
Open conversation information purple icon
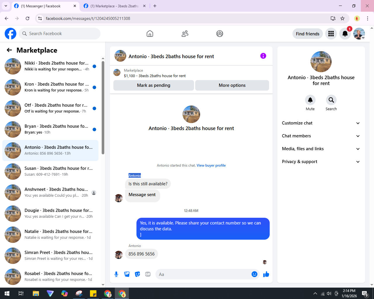click(x=263, y=56)
